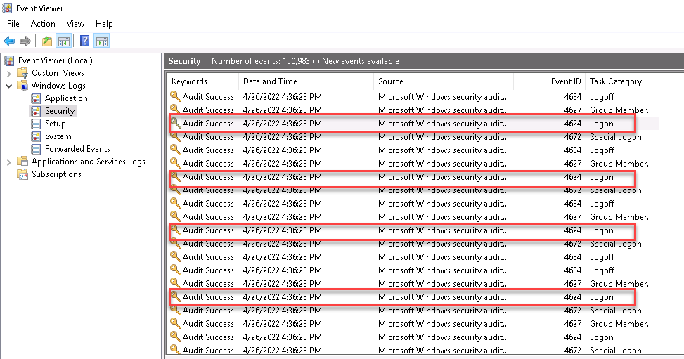Open Help via the blue question mark icon
Screen dimensions: 684x359
click(x=84, y=41)
